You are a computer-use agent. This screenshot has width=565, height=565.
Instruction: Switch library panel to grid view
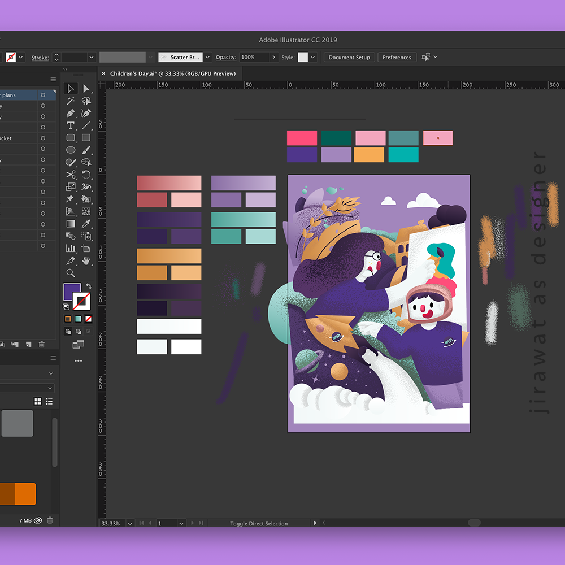38,401
